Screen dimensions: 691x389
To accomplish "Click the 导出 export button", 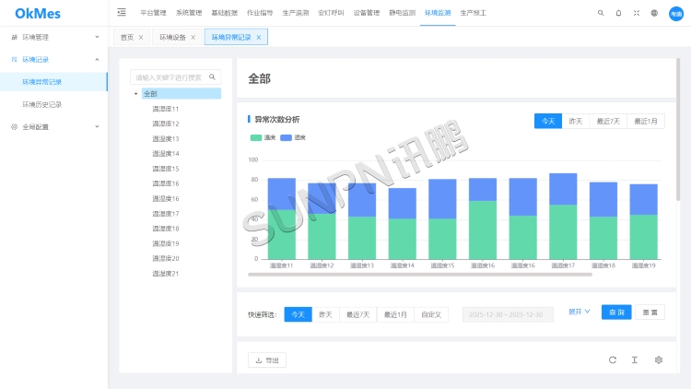I will click(267, 360).
